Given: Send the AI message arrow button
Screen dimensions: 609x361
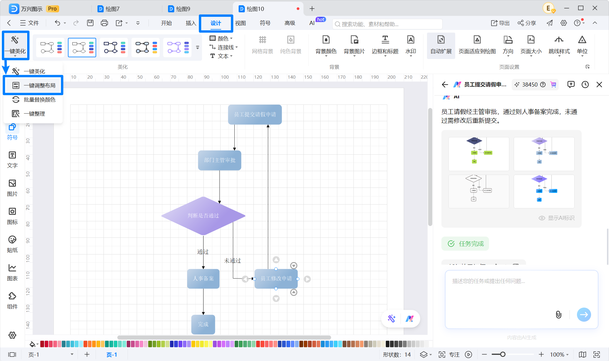Looking at the screenshot, I should pos(584,315).
